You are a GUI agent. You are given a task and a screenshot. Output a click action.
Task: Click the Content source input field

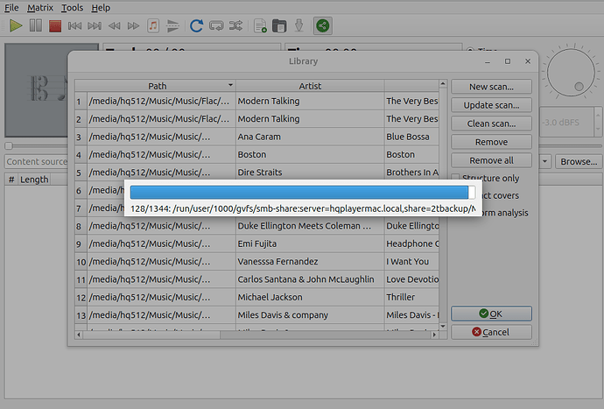[37, 161]
